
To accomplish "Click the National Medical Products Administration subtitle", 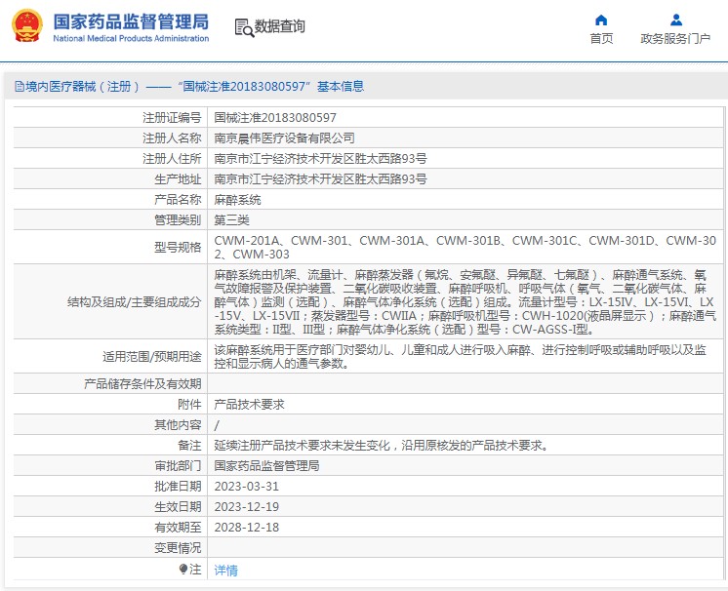I will click(x=130, y=39).
